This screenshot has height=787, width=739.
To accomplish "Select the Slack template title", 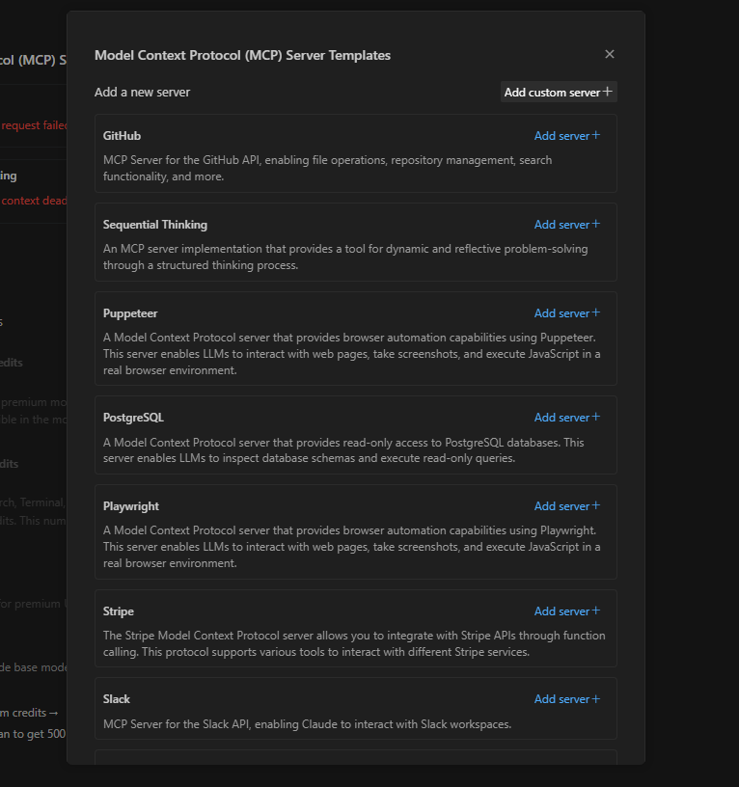I will pos(117,699).
